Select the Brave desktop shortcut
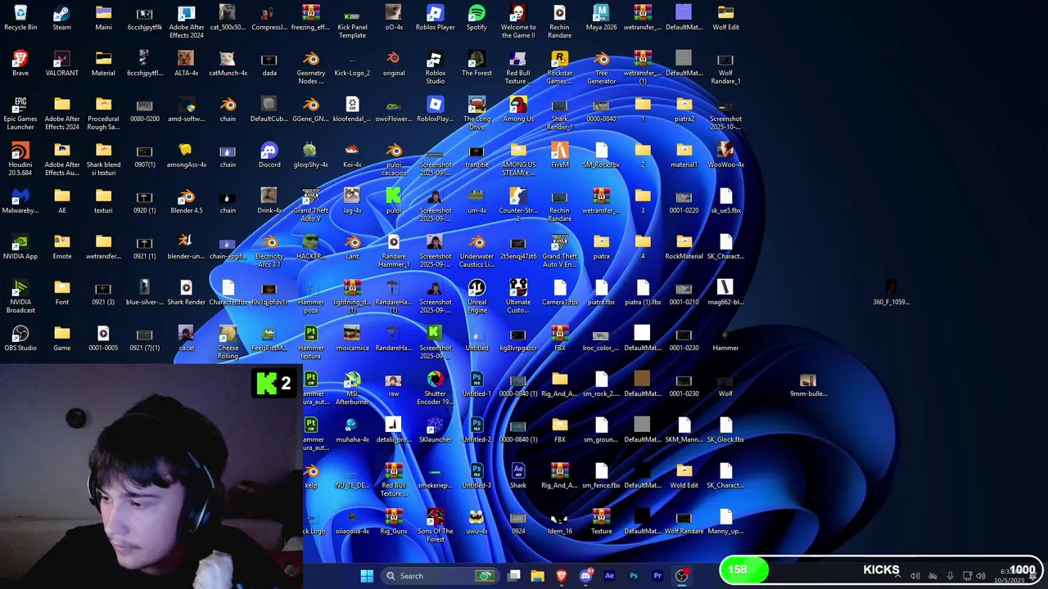Screen dimensions: 1048x589 [x=20, y=64]
